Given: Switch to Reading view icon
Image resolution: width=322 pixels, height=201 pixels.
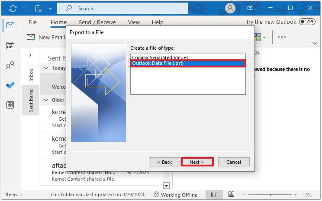Looking at the screenshot, I should [x=232, y=194].
